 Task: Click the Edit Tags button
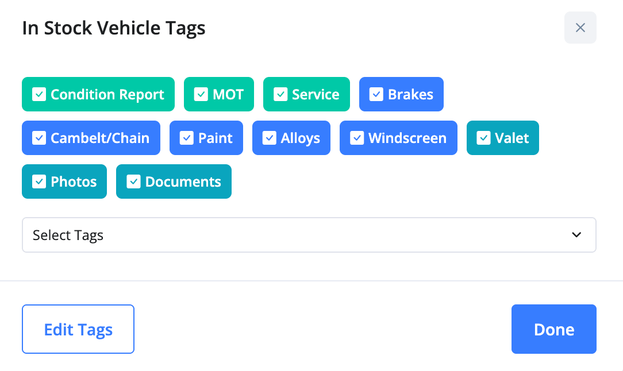click(78, 329)
